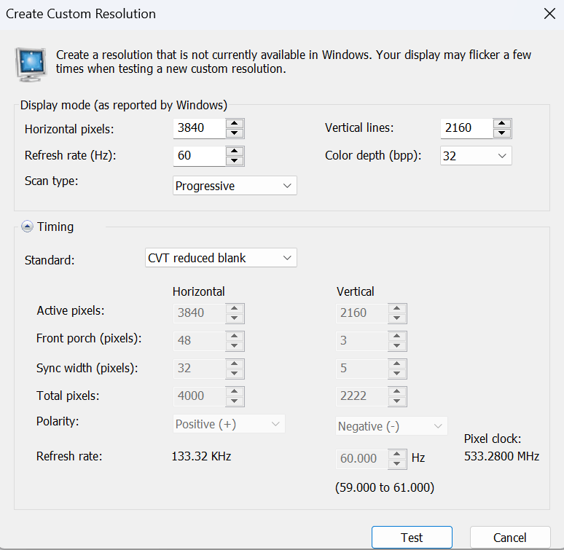Increase horizontal Total pixels up arrow
The image size is (564, 550).
(235, 391)
